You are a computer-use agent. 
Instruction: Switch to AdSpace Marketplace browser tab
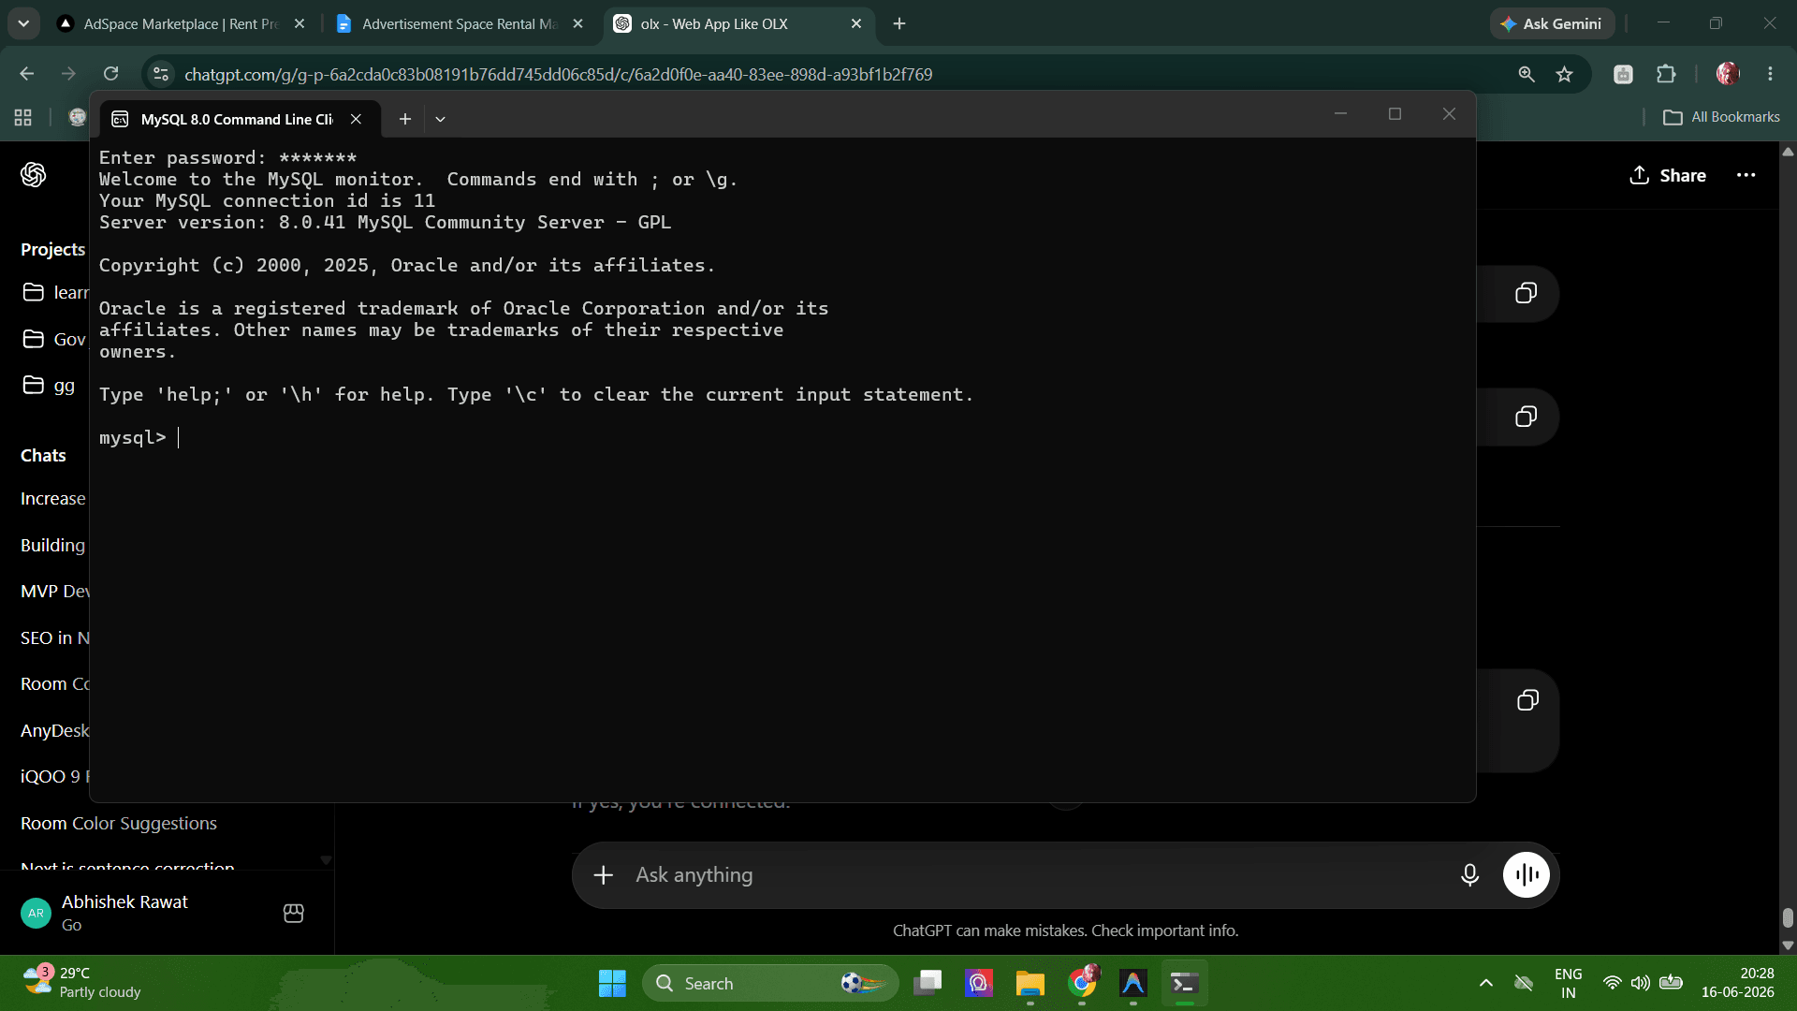[182, 23]
